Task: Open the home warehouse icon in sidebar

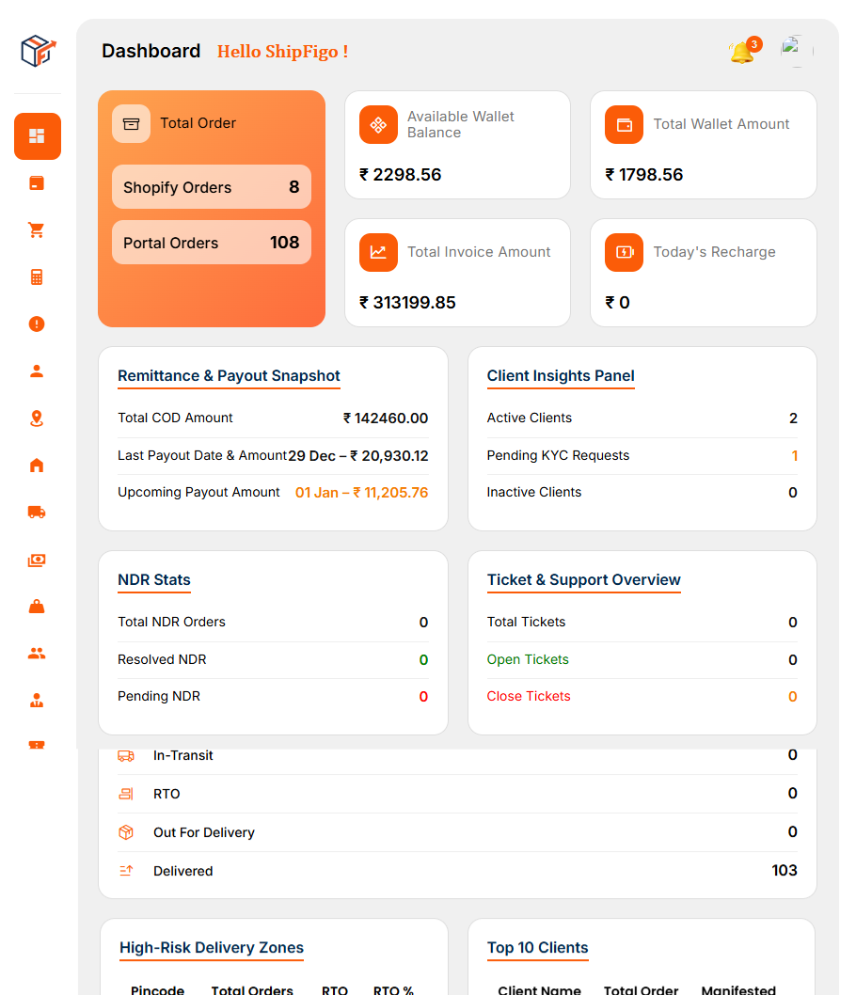Action: [x=37, y=465]
